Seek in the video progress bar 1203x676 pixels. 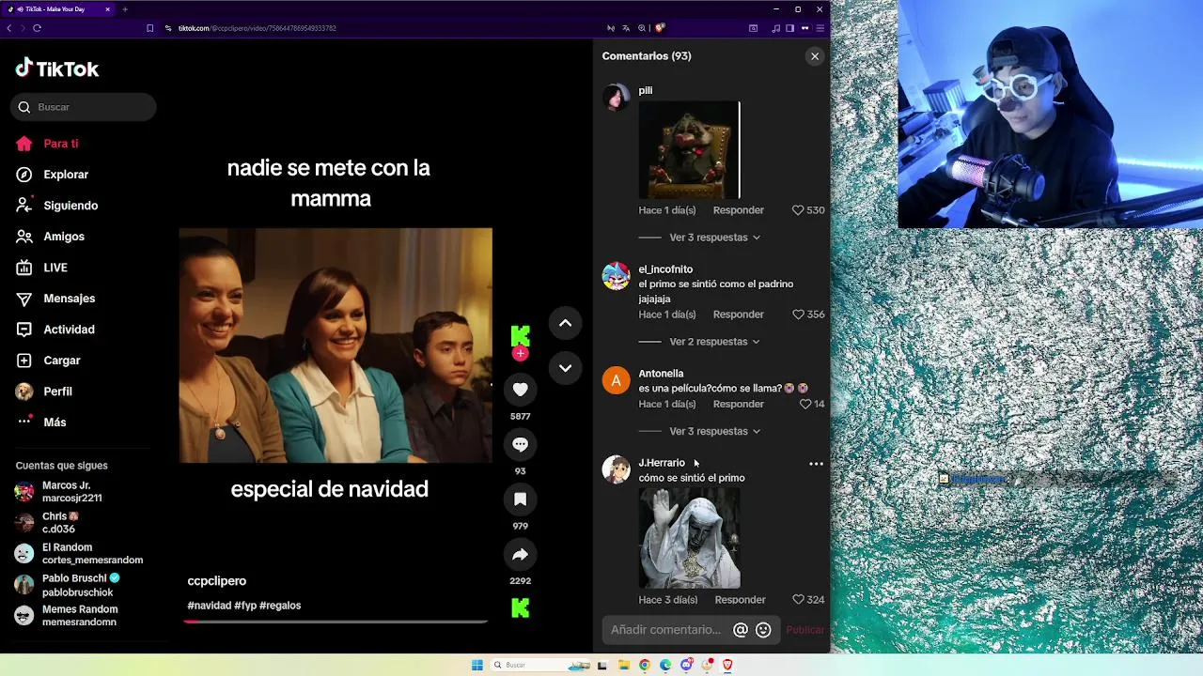pyautogui.click(x=336, y=622)
